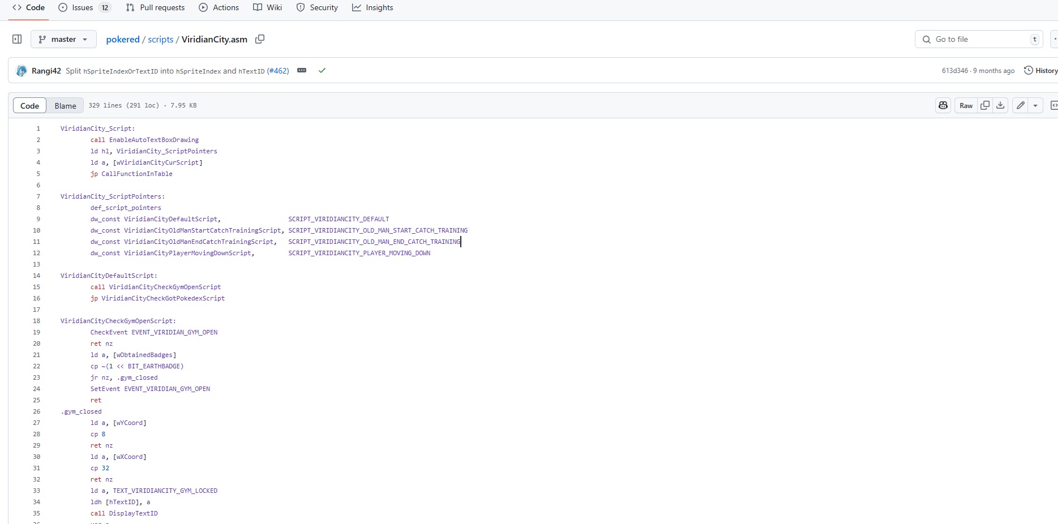Toggle the file tree side panel
The width and height of the screenshot is (1058, 524).
click(17, 39)
